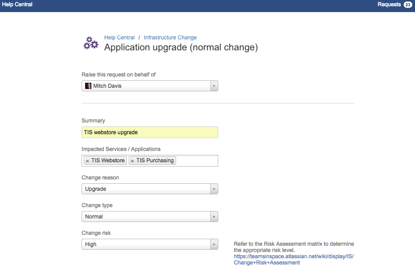Image resolution: width=415 pixels, height=268 pixels.
Task: Click the purple gears Infrastructure Change icon
Action: coord(91,43)
